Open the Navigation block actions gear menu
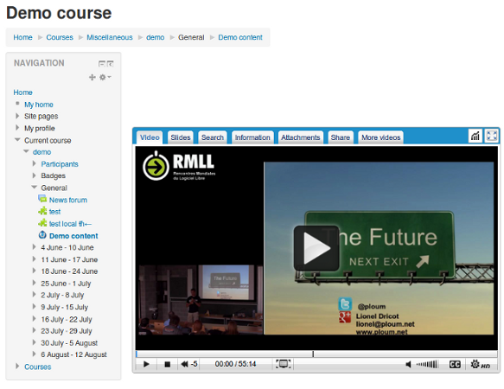504x389 pixels. 105,77
